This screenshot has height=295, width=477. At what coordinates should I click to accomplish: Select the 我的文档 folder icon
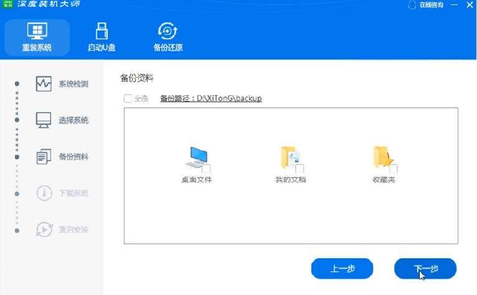tap(291, 157)
